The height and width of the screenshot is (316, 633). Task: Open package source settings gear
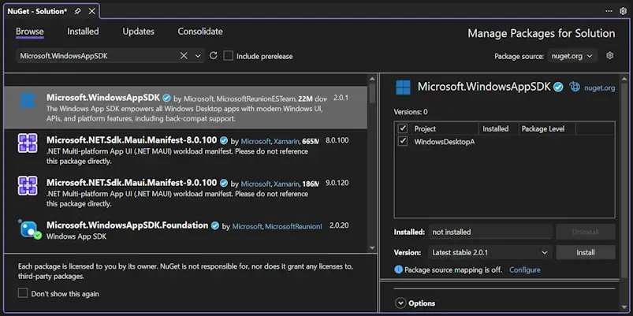(610, 56)
